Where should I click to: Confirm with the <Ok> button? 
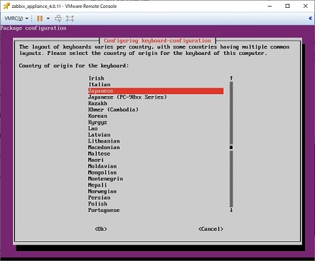[x=101, y=229]
